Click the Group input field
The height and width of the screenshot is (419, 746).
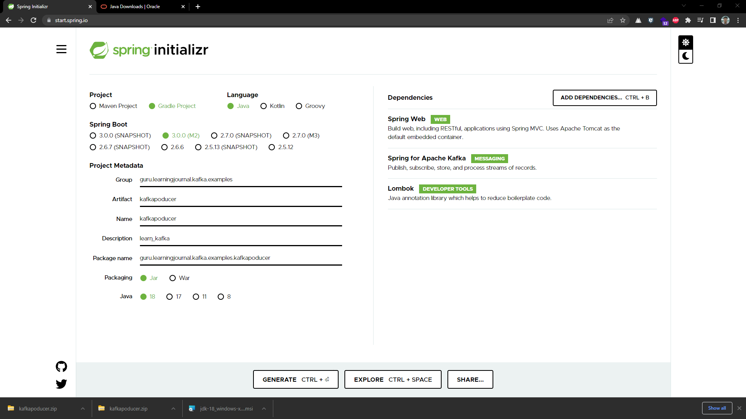coord(241,180)
